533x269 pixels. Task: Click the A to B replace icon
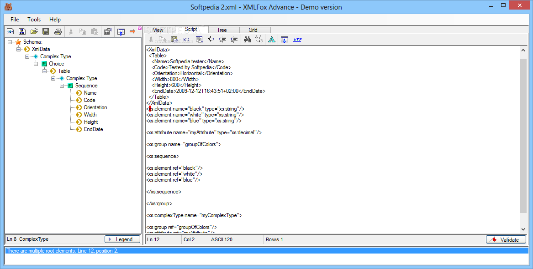click(259, 39)
